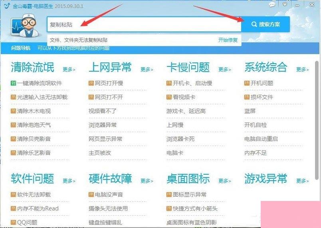
Task: Click the 搜索方案 search button
Action: [x=266, y=24]
